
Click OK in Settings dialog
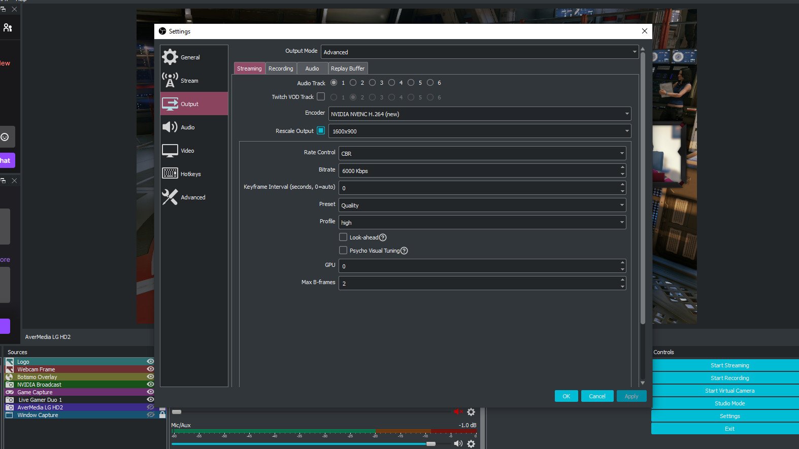[x=567, y=396]
